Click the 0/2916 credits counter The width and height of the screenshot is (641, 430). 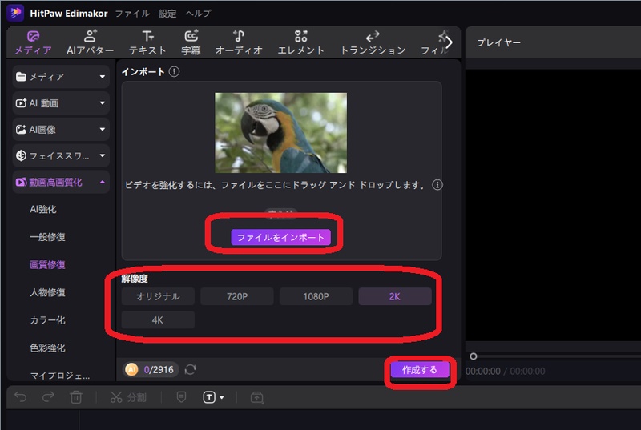(x=159, y=370)
